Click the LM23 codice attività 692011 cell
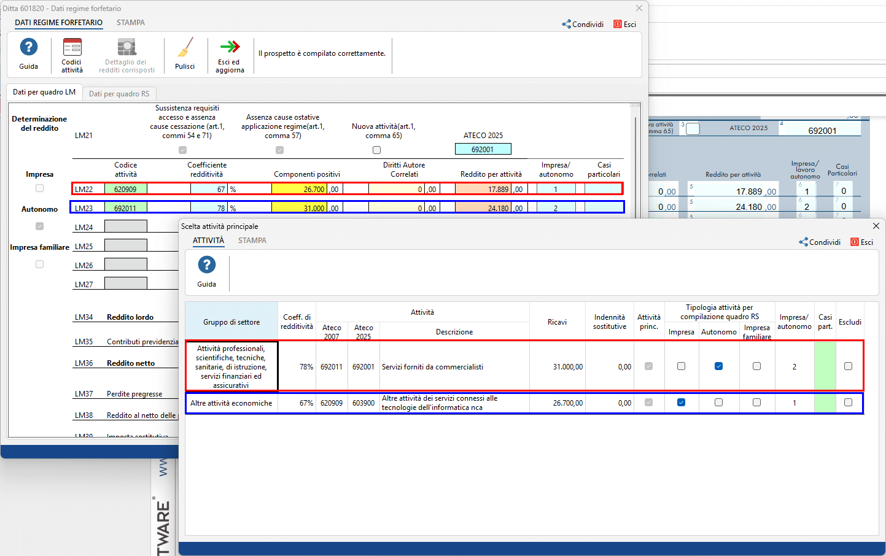Image resolution: width=886 pixels, height=556 pixels. pyautogui.click(x=125, y=208)
